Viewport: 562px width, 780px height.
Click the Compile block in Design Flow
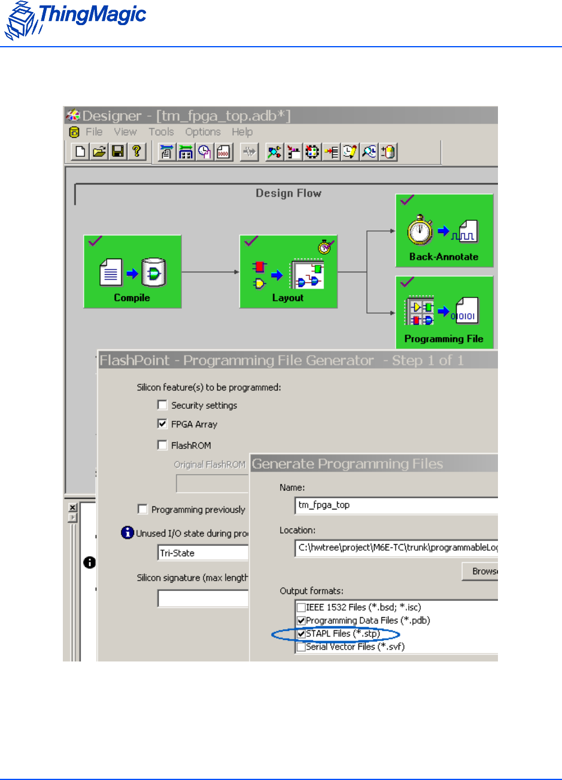click(132, 272)
